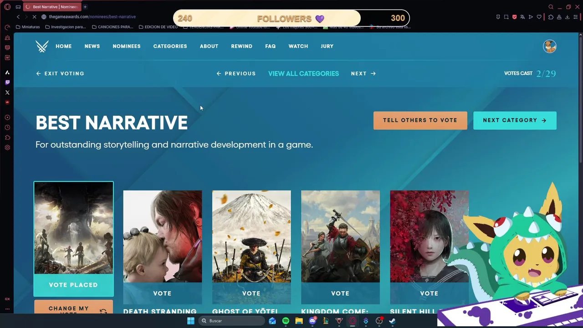
Task: Click the pinboard pin icon
Action: click(x=498, y=17)
